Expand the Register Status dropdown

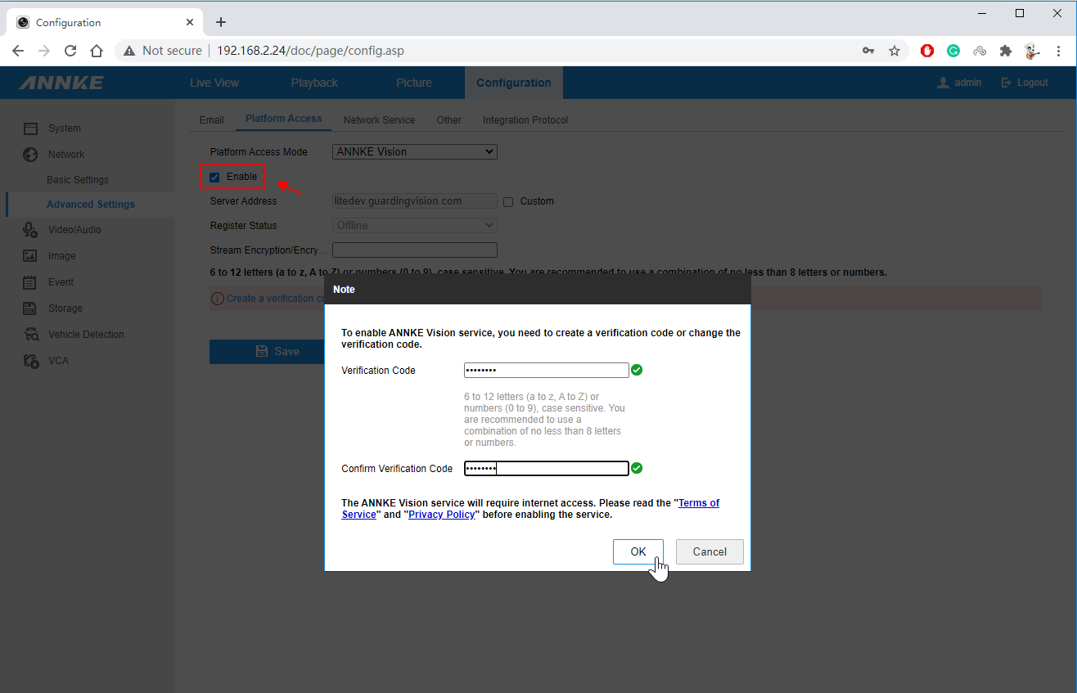point(414,225)
